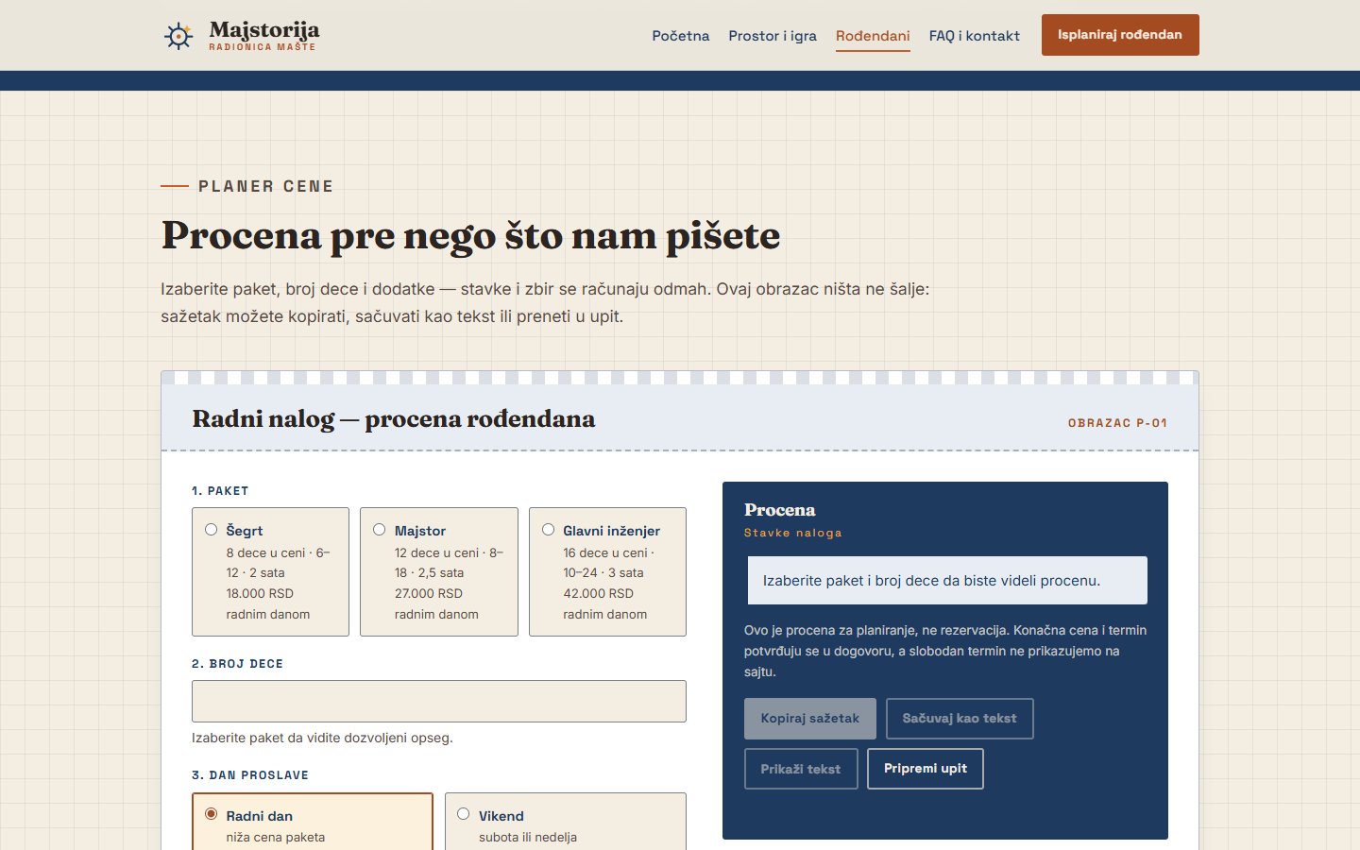Click 'Izaberite paket da vidite dozvoljeni opseg' hint
This screenshot has height=850, width=1360.
coord(322,738)
